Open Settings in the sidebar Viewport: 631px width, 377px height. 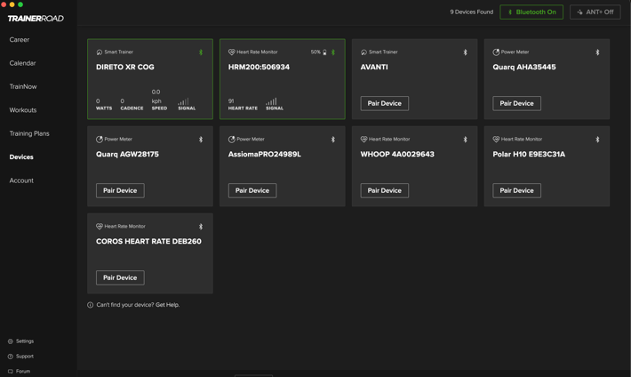(21, 341)
